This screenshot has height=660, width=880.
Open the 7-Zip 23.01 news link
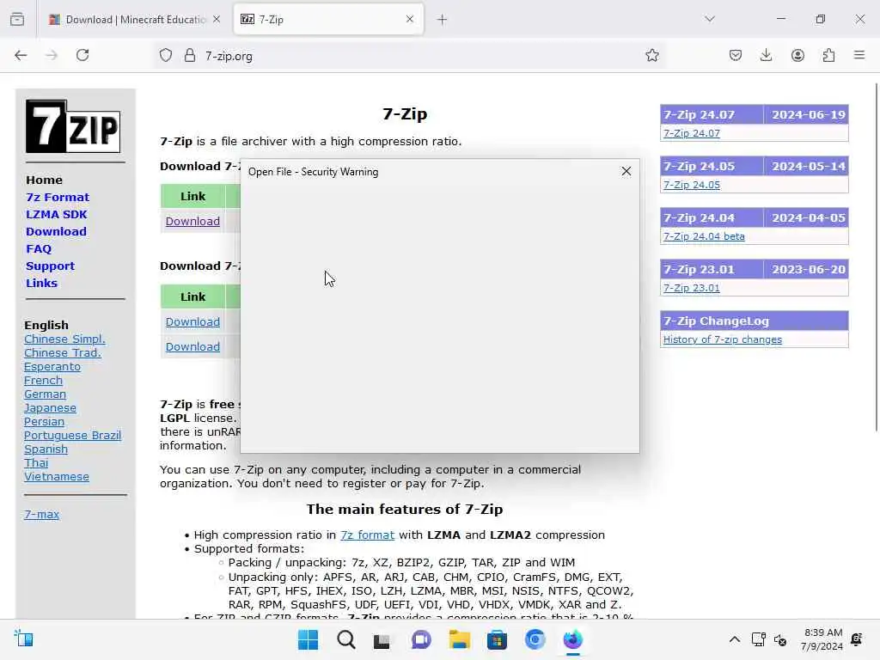692,288
